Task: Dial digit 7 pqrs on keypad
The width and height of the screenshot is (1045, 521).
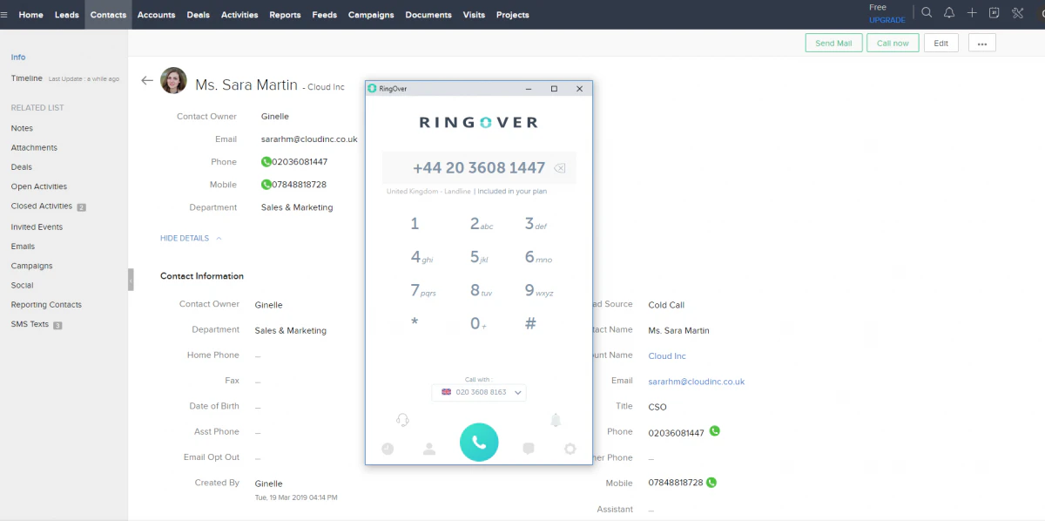Action: [x=423, y=291]
